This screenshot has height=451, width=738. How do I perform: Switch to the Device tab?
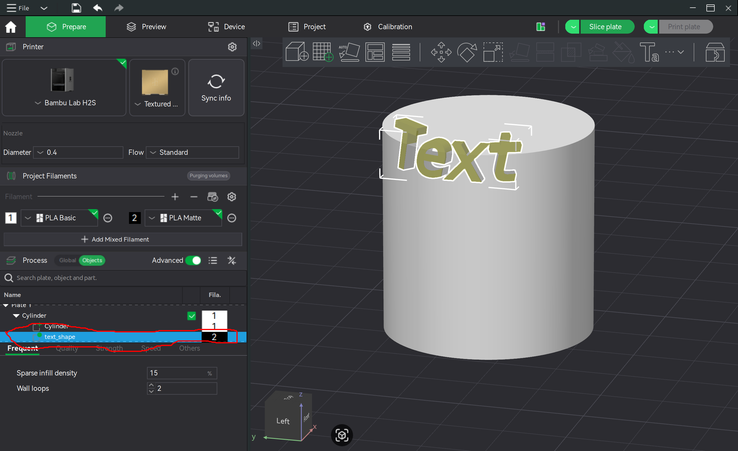click(227, 27)
